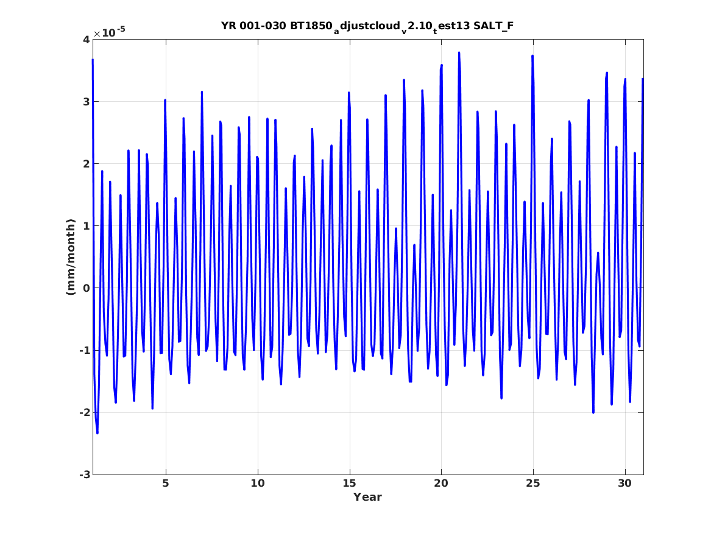The image size is (711, 533).
Task: Click the plot title text
Action: click(x=367, y=26)
